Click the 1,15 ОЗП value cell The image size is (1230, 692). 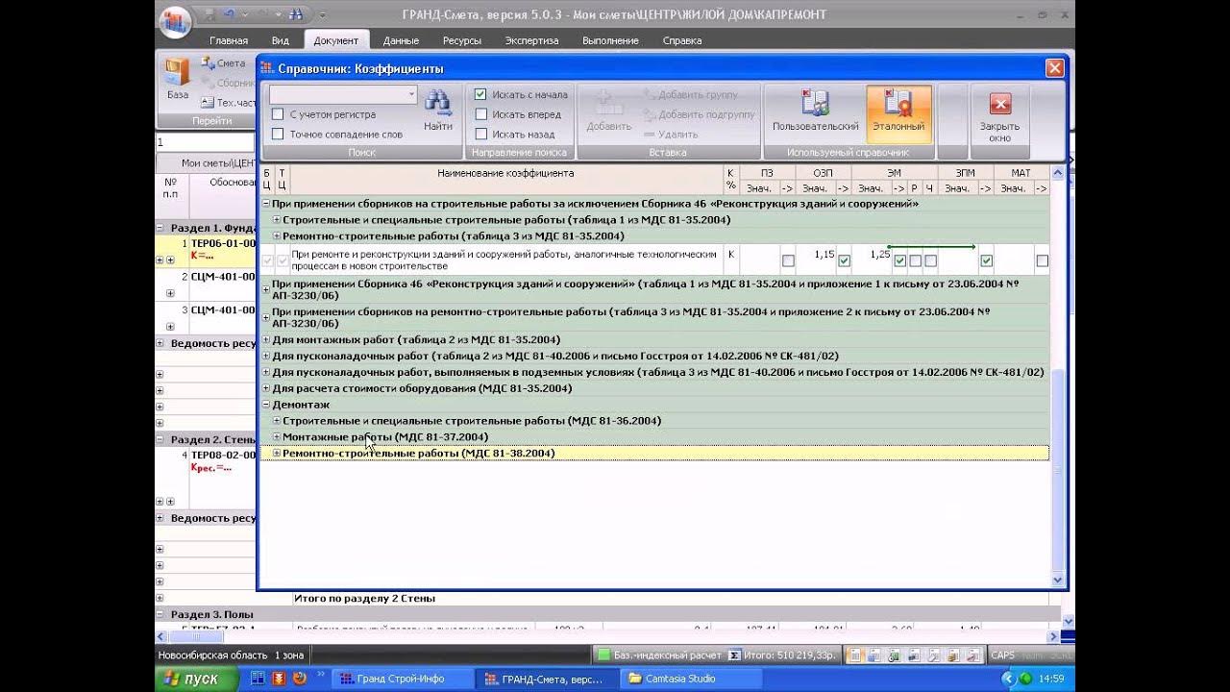(816, 260)
